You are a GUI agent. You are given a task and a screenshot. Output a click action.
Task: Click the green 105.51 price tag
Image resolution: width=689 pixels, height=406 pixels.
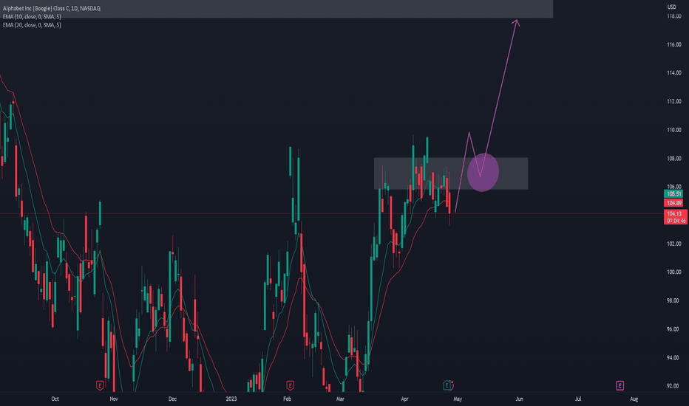pos(673,193)
